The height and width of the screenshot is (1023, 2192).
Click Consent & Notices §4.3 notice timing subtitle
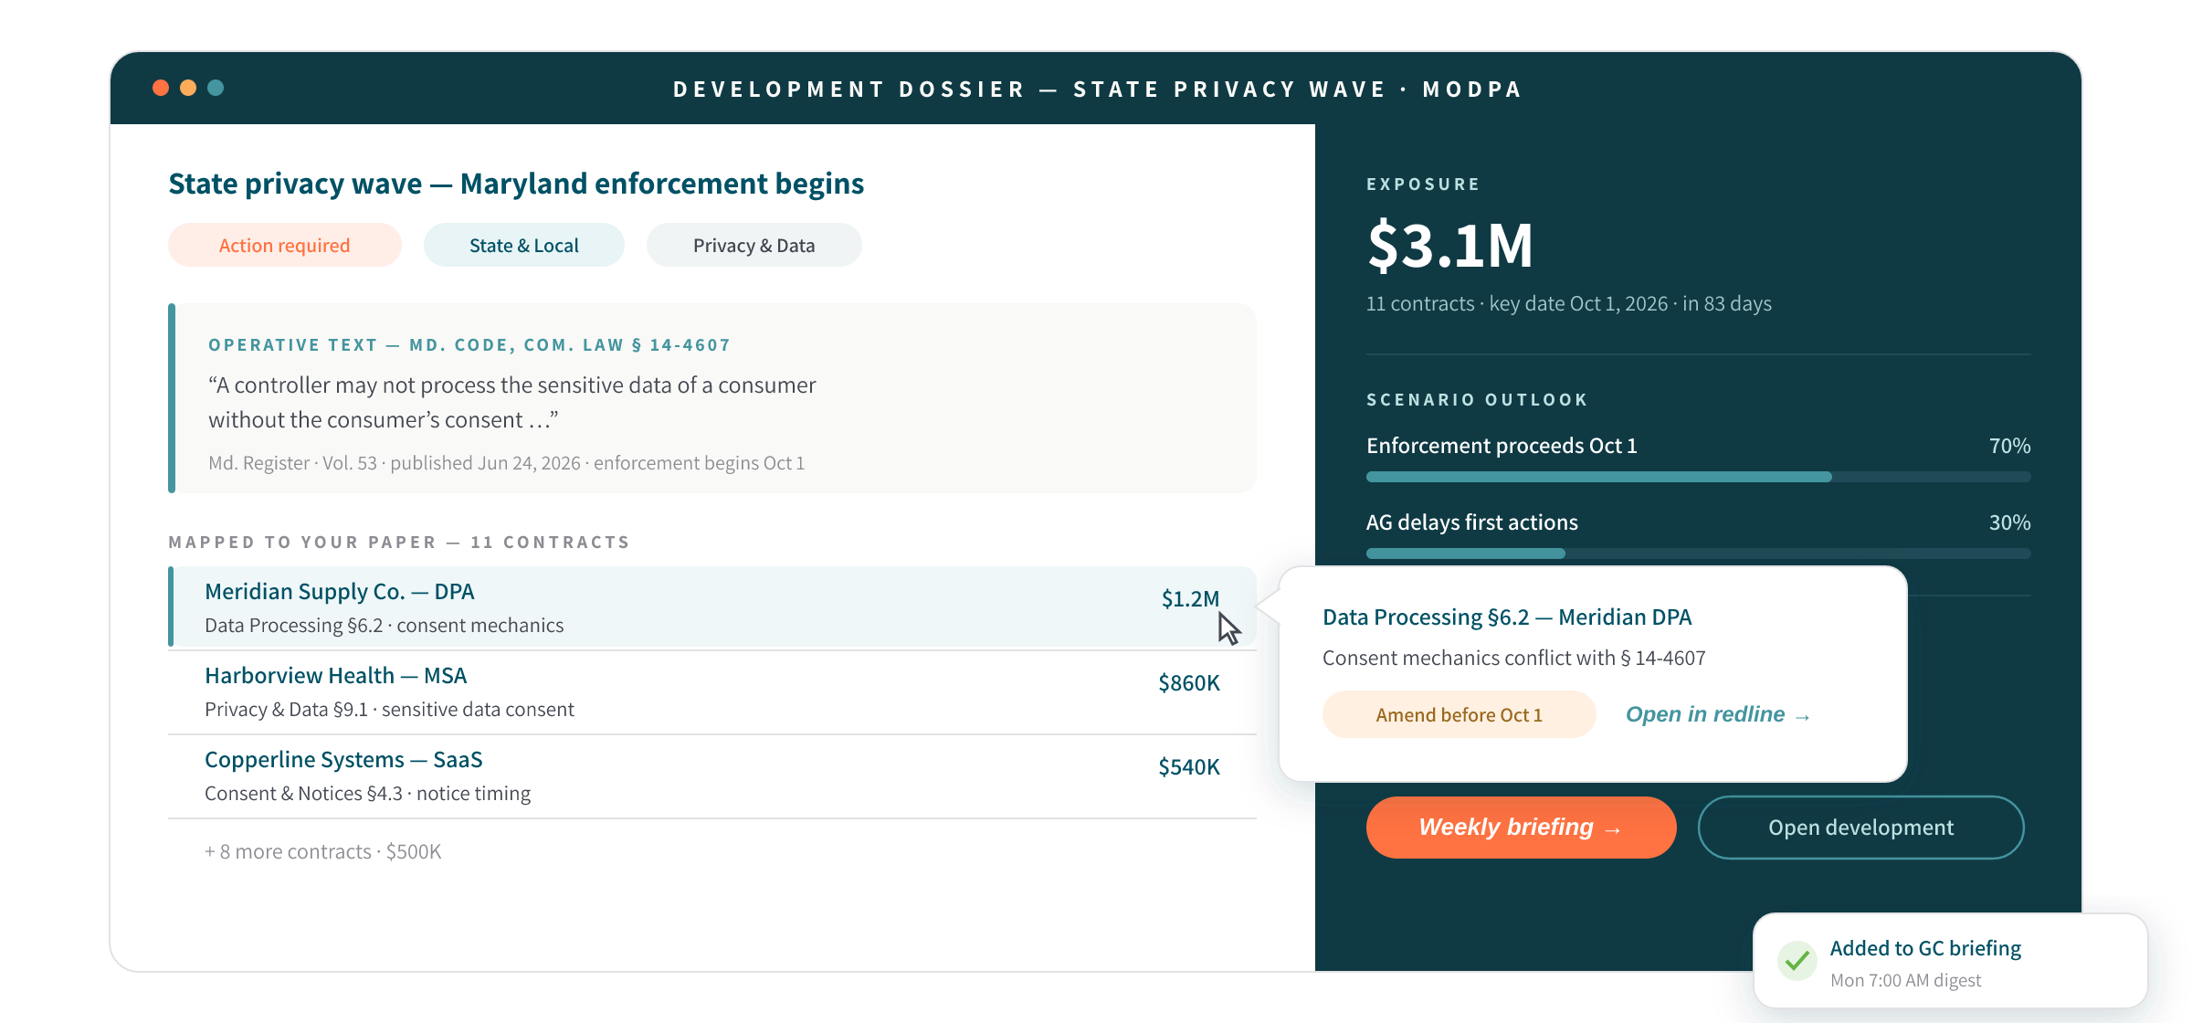click(x=368, y=794)
